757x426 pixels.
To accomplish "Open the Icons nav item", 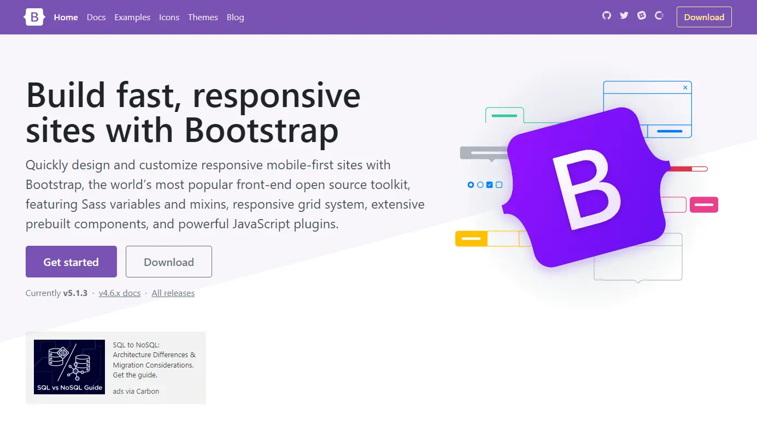I will (169, 17).
